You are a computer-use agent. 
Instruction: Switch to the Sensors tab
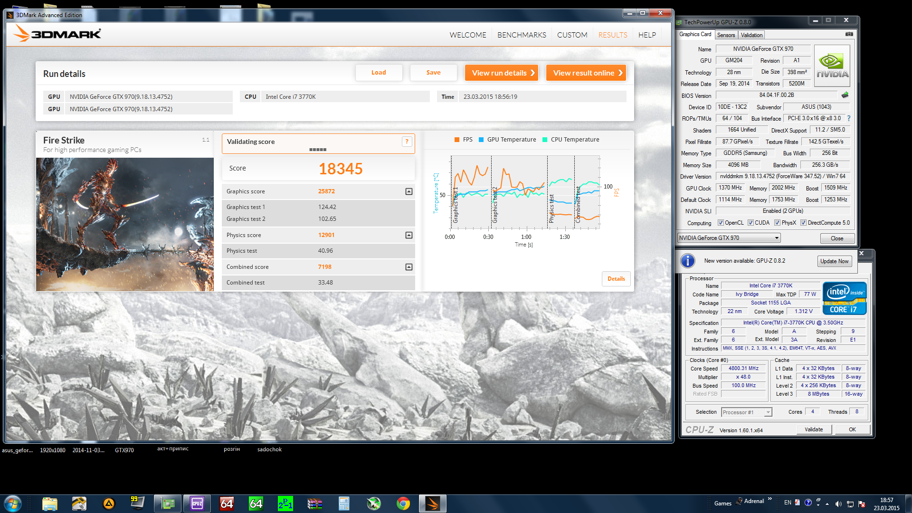[x=726, y=35]
